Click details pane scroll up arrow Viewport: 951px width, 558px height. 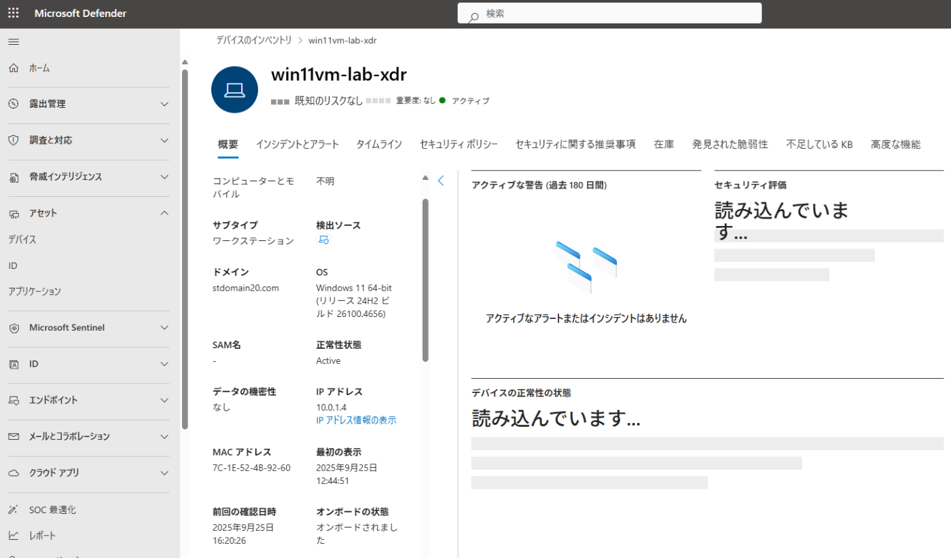425,178
